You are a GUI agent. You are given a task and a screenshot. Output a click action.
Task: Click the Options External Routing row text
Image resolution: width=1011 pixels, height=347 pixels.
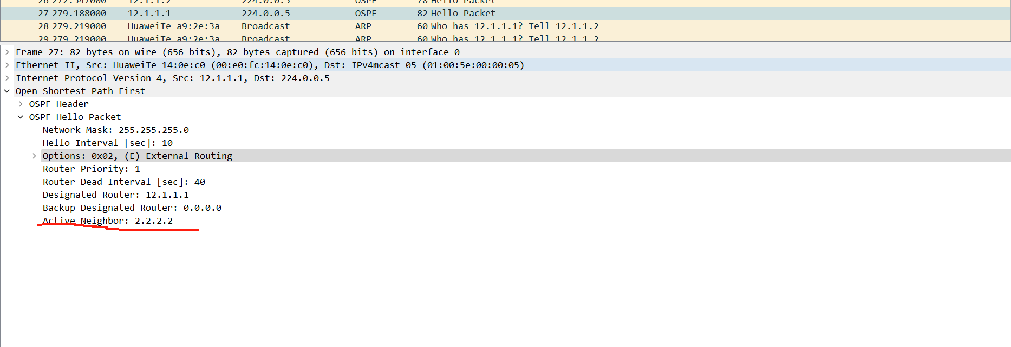pyautogui.click(x=138, y=156)
